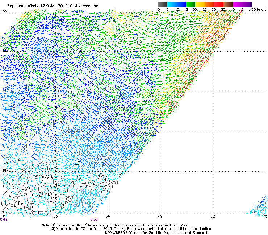Click the '-30' latitude axis label
The width and height of the screenshot is (268, 235).
pyautogui.click(x=3, y=212)
